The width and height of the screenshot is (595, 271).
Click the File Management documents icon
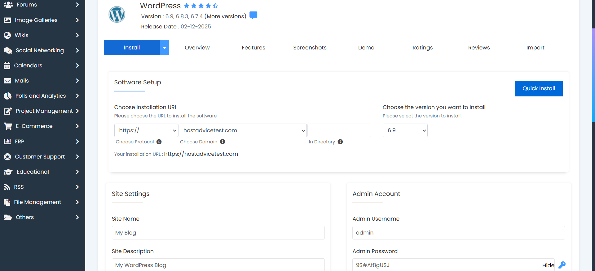(x=7, y=202)
